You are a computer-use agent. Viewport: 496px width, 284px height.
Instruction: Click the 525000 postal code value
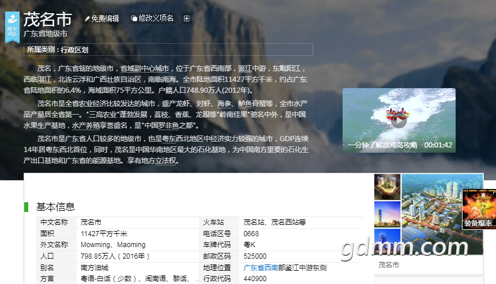point(255,256)
